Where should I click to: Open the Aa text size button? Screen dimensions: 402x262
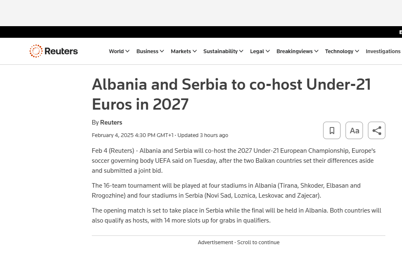[354, 130]
